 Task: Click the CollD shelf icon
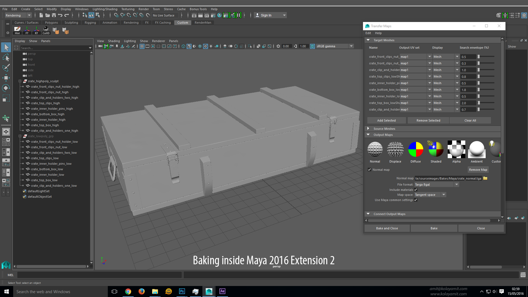(x=46, y=31)
